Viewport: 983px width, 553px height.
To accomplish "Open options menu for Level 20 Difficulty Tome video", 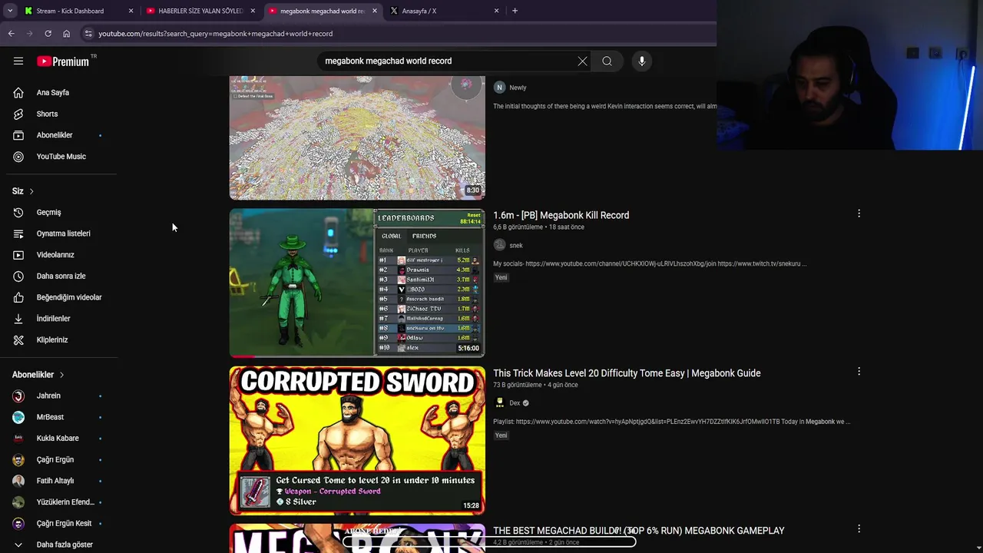I will (859, 372).
